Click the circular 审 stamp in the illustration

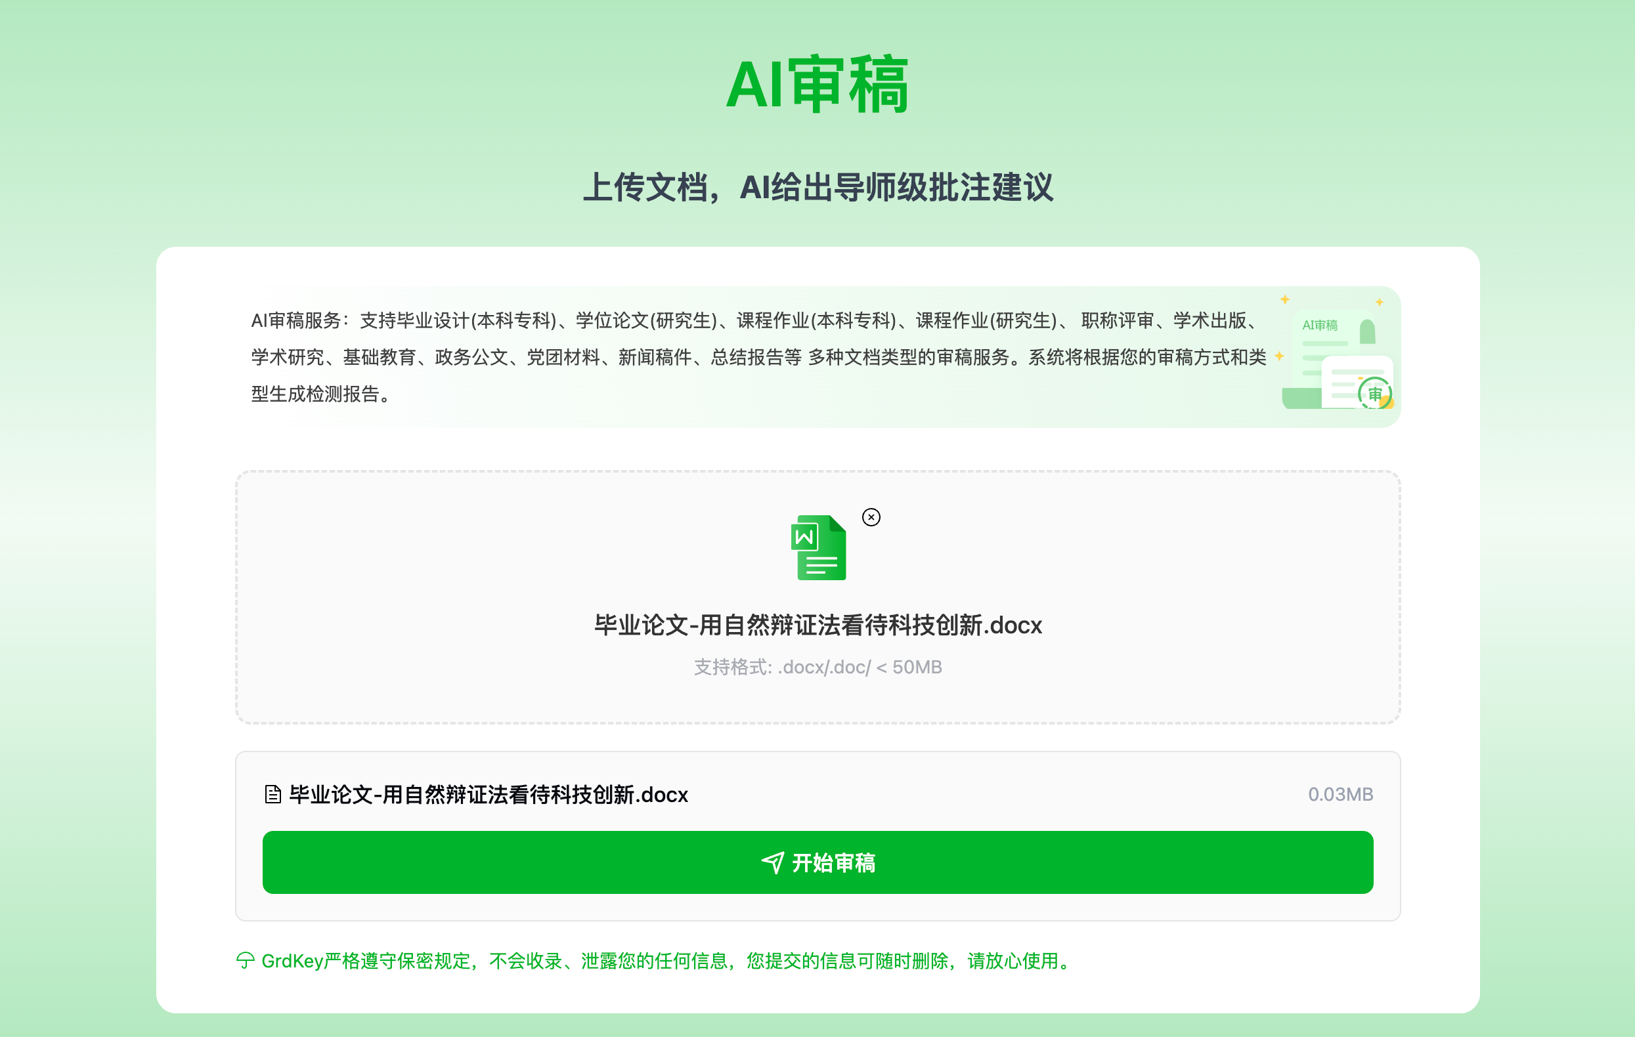(1374, 394)
